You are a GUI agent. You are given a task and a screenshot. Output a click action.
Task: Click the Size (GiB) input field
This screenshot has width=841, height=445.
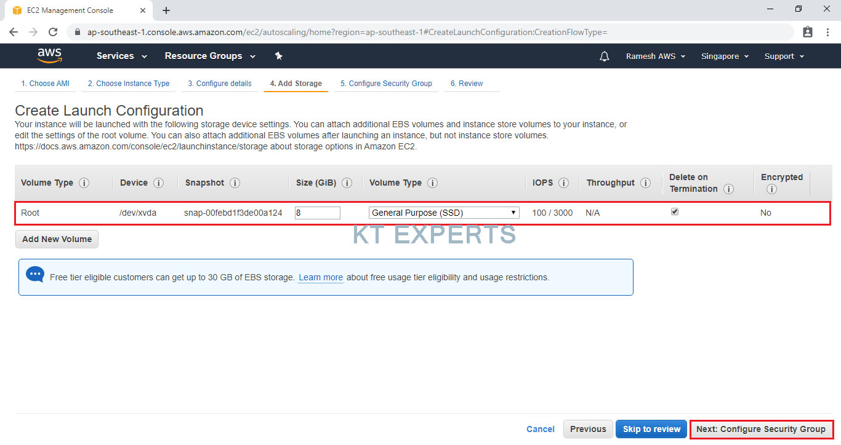click(317, 213)
